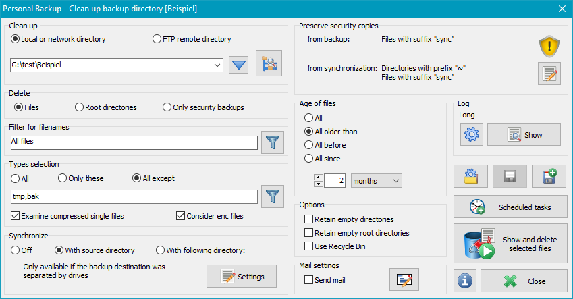The height and width of the screenshot is (299, 573).
Task: Choose to delete Files
Action: coord(27,107)
